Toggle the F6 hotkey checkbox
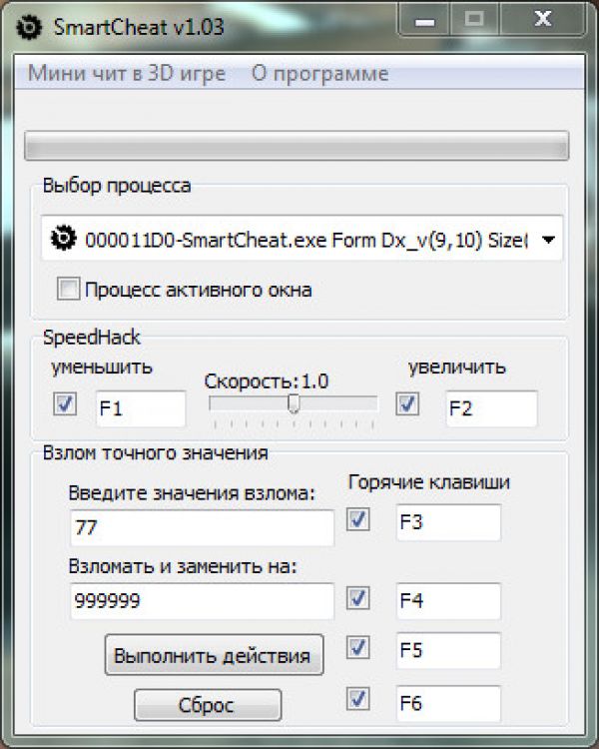599x749 pixels. click(x=358, y=702)
